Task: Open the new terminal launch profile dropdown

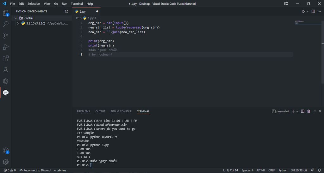Action: [297, 111]
